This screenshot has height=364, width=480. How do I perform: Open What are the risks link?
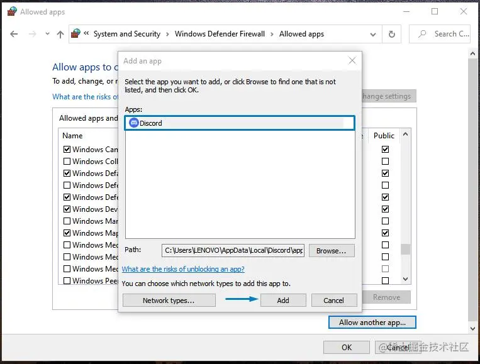[x=85, y=97]
